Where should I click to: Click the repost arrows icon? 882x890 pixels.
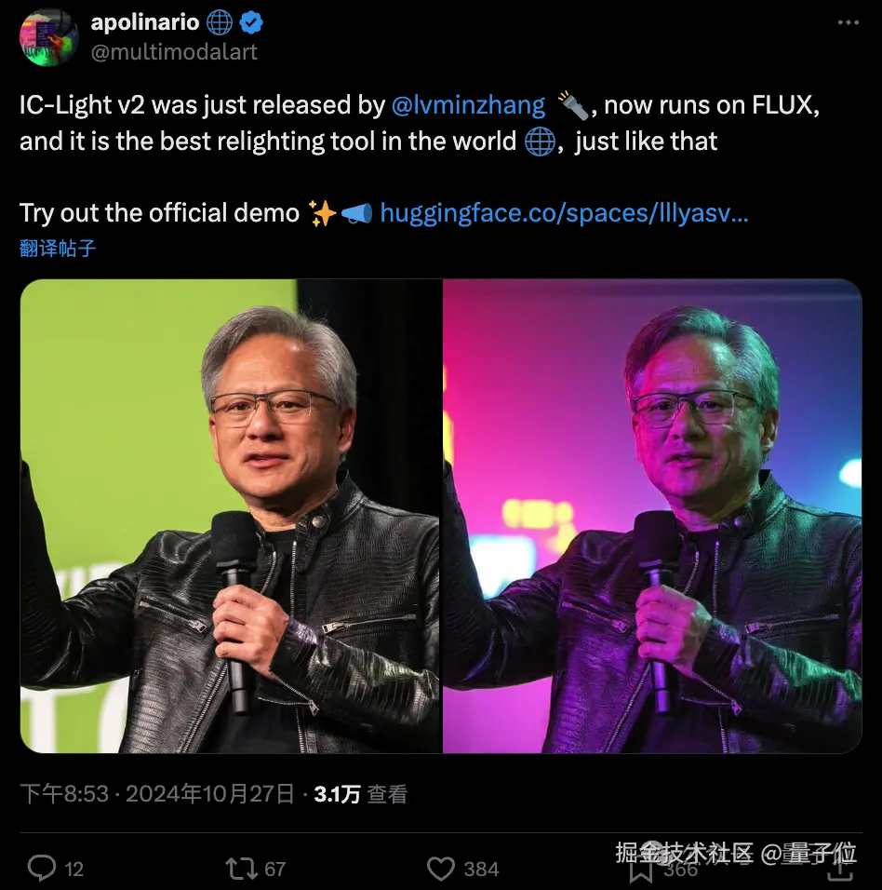[x=242, y=869]
